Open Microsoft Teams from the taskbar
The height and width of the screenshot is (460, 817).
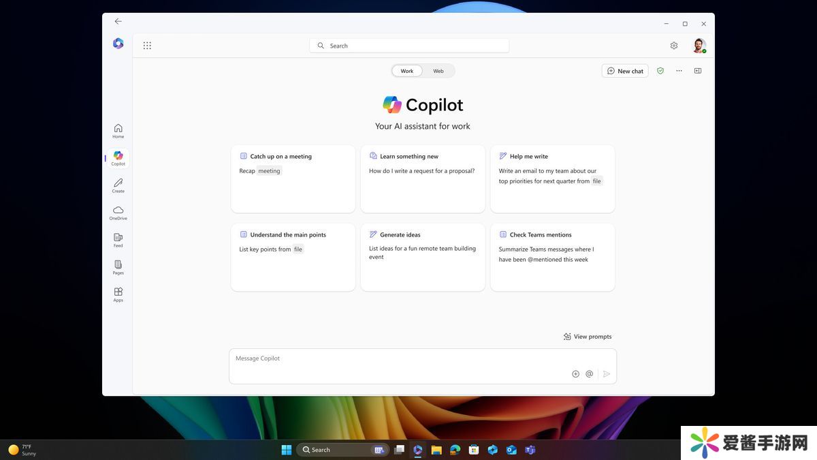(x=530, y=450)
